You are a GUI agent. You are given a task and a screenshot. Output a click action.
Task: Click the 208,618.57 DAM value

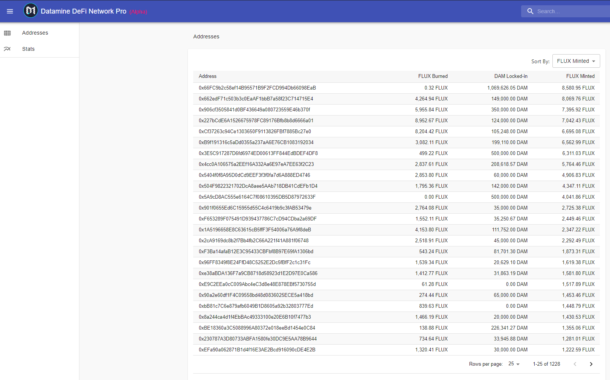[x=509, y=164]
